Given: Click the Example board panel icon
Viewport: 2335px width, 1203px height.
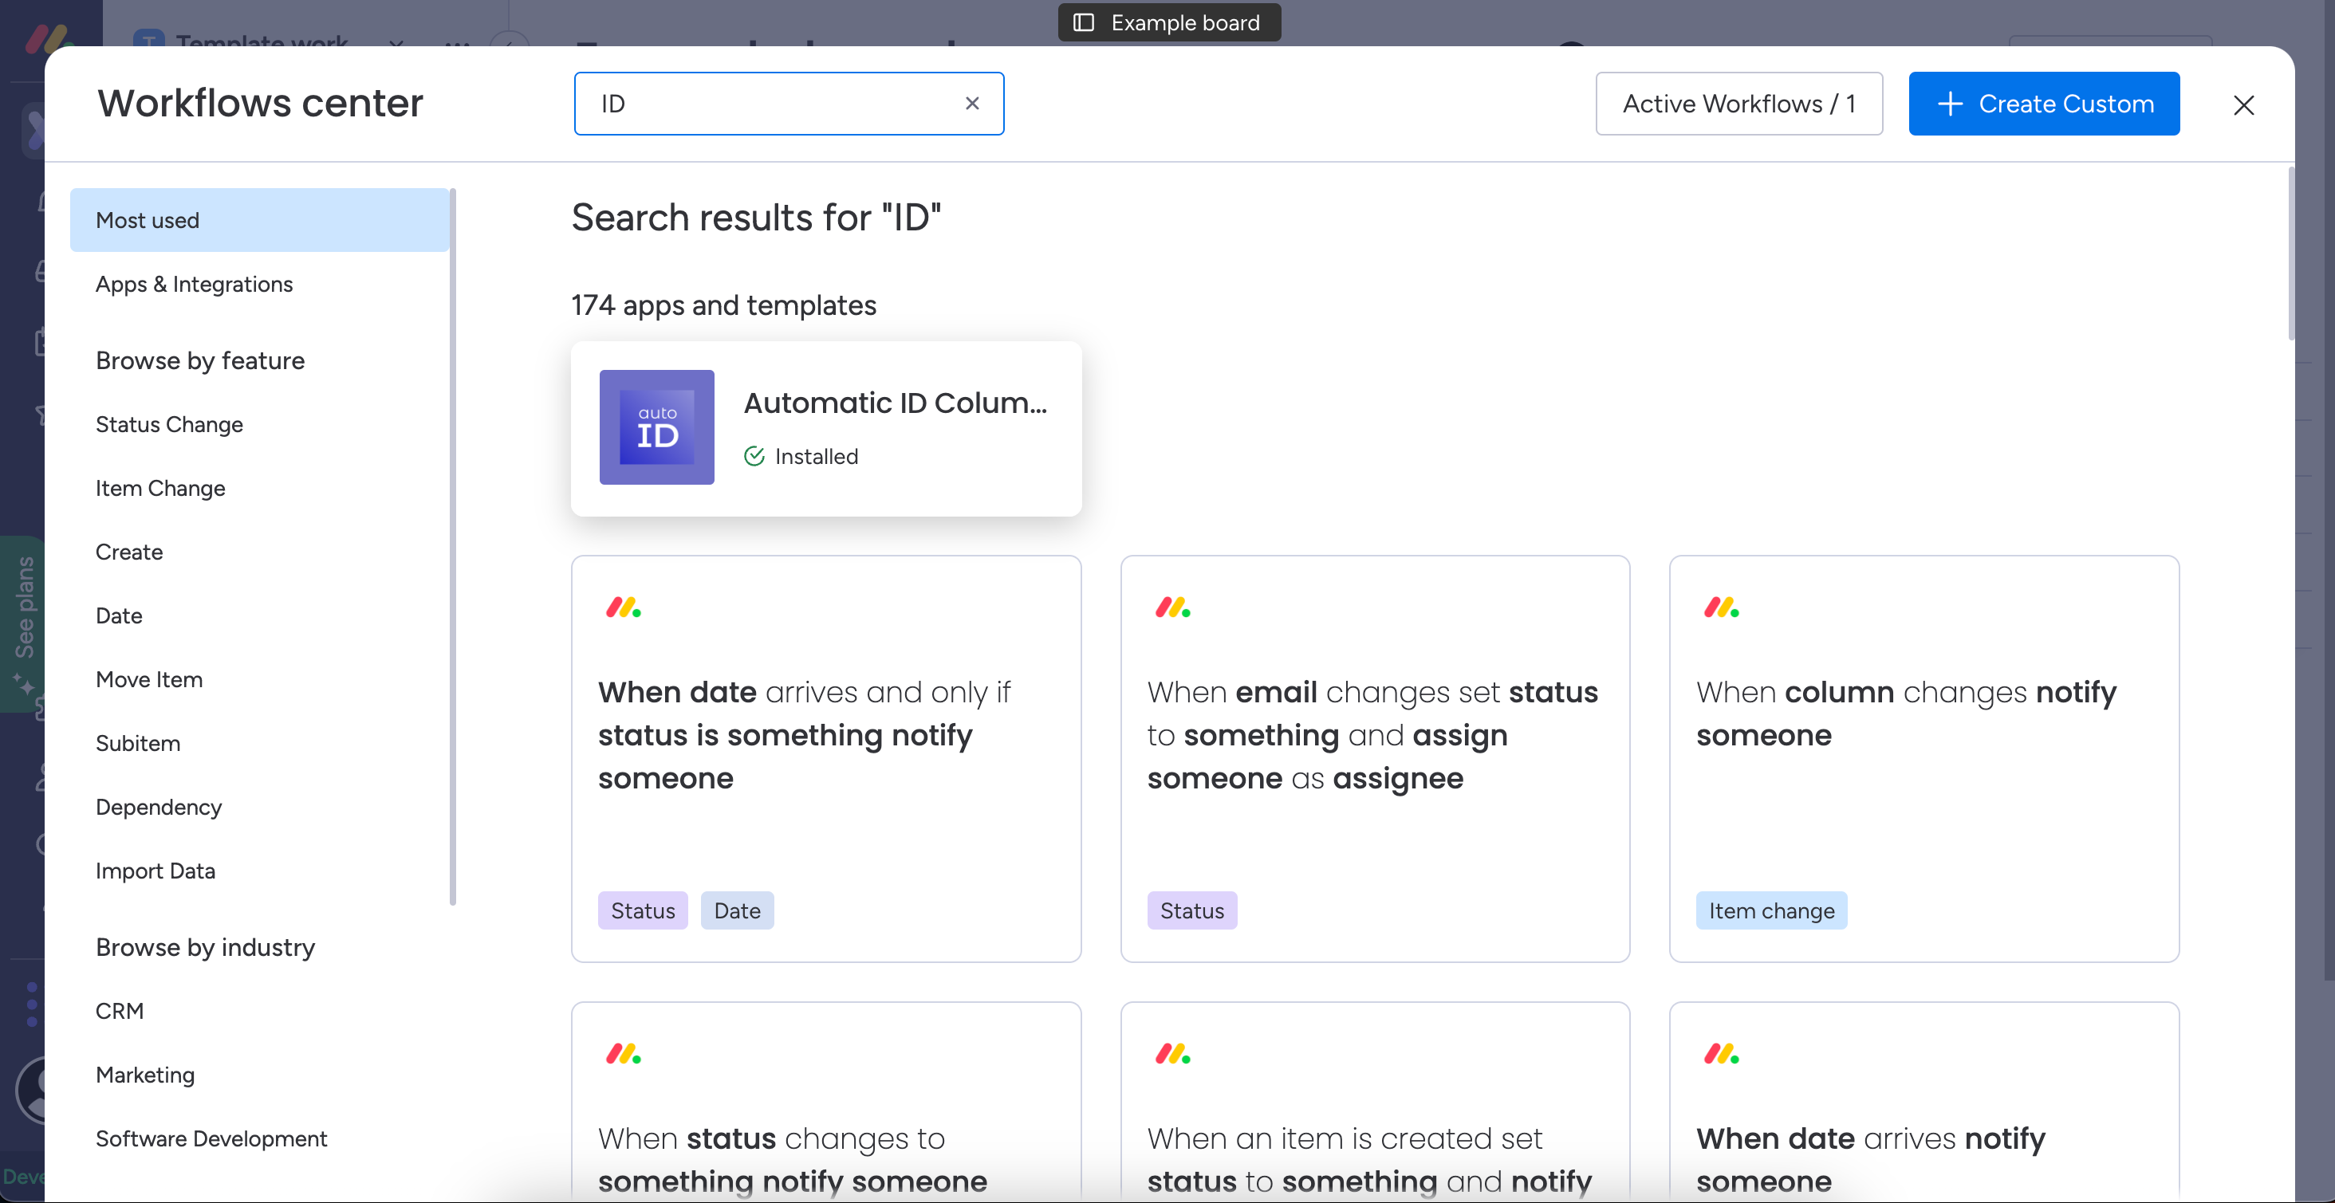Looking at the screenshot, I should (x=1083, y=22).
